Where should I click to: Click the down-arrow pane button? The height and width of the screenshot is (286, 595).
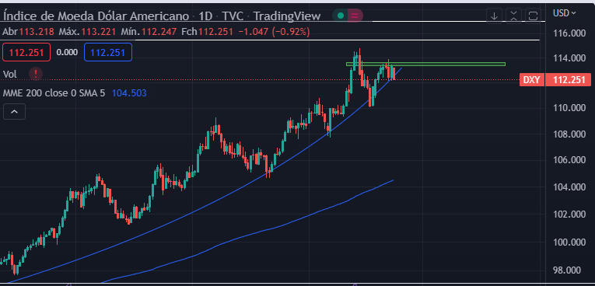[x=494, y=16]
